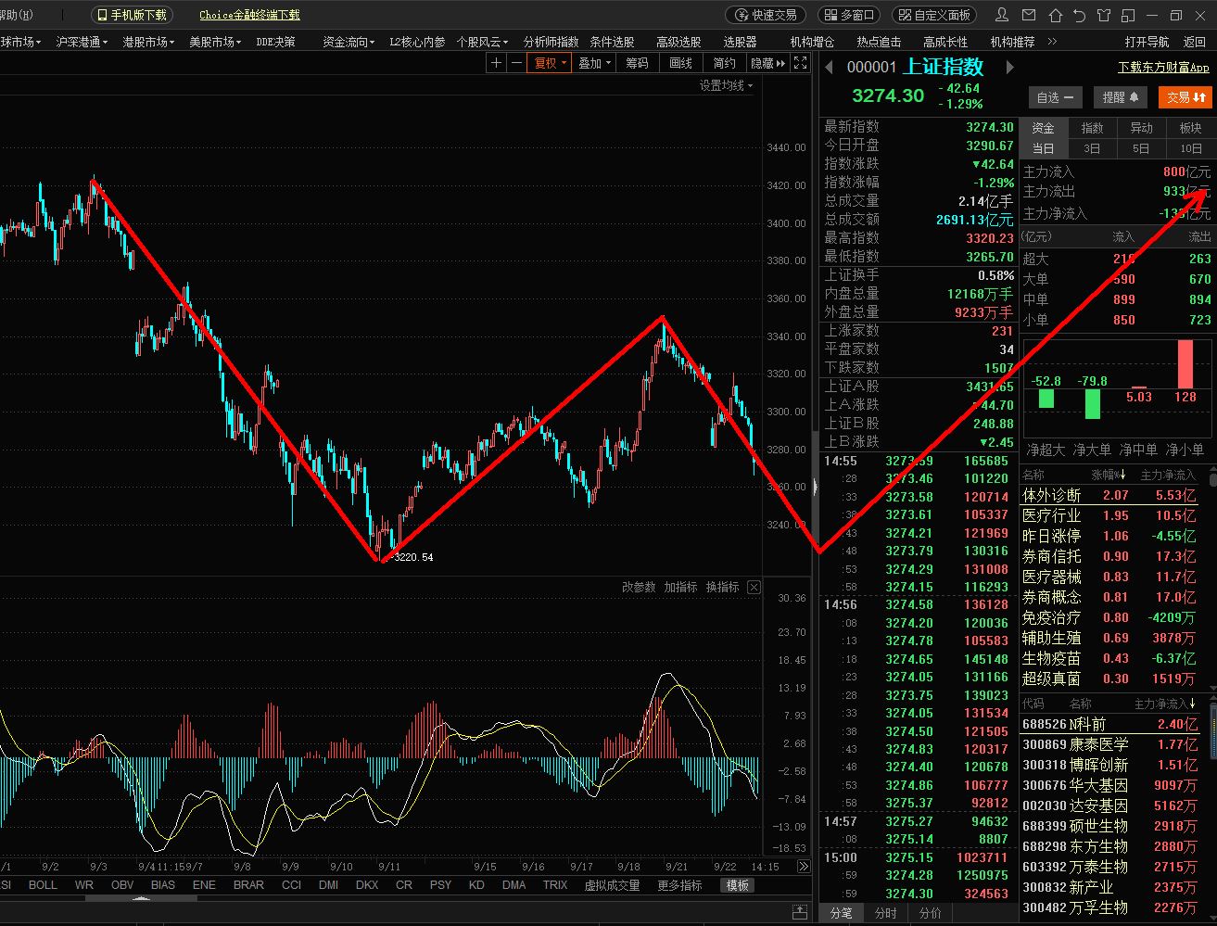Select the TRIX indicator tab
The height and width of the screenshot is (926, 1217).
(x=555, y=885)
